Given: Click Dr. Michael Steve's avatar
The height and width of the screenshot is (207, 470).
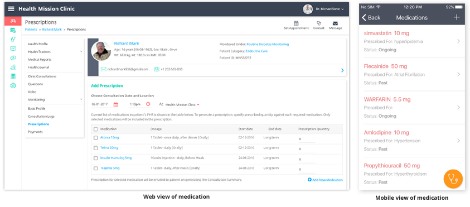Looking at the screenshot, I should pyautogui.click(x=308, y=9).
